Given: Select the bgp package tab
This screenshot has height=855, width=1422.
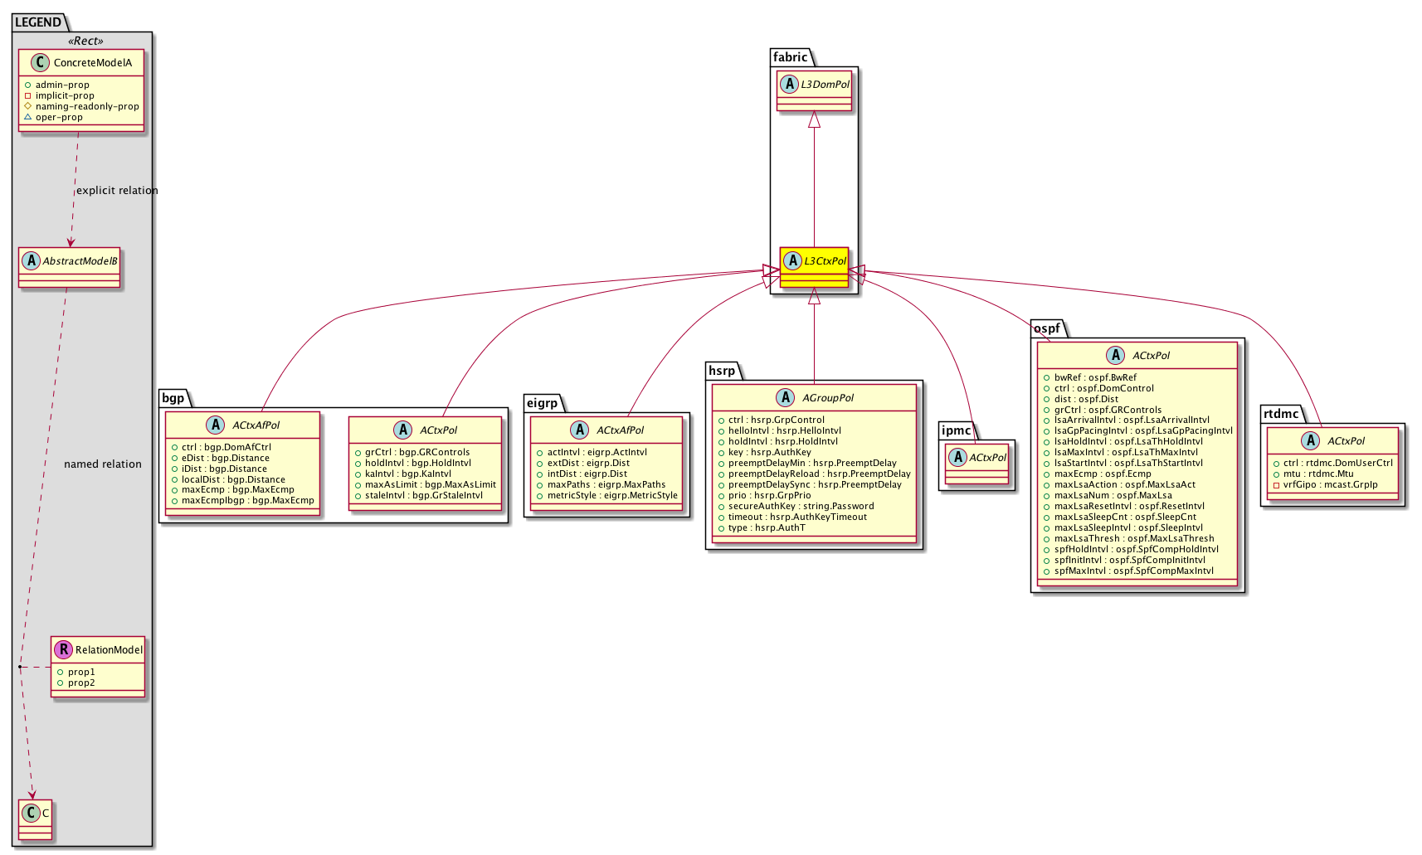Looking at the screenshot, I should 173,398.
